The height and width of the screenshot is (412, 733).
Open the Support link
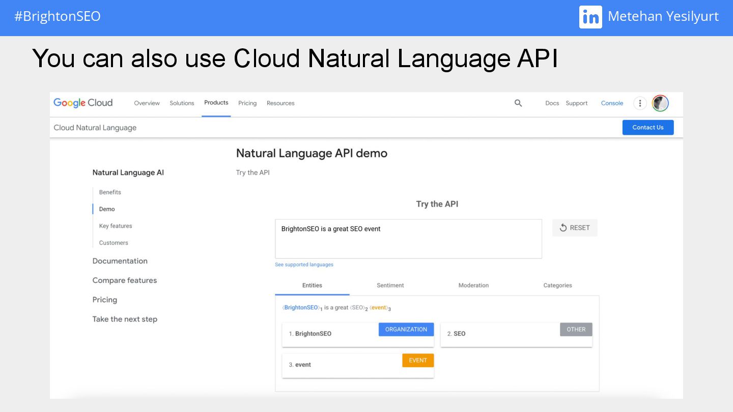click(x=577, y=103)
